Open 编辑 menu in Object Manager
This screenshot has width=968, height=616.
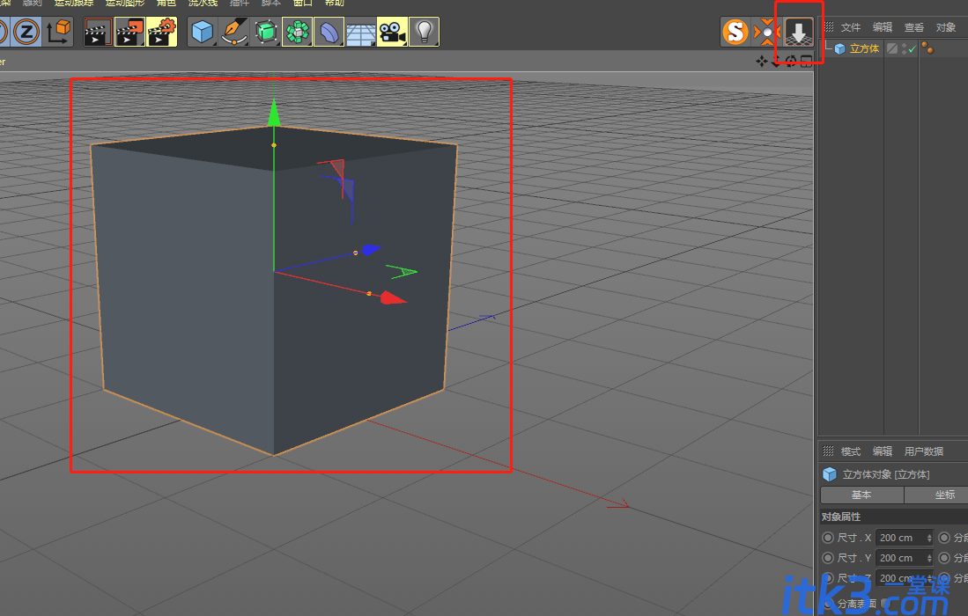[x=883, y=27]
